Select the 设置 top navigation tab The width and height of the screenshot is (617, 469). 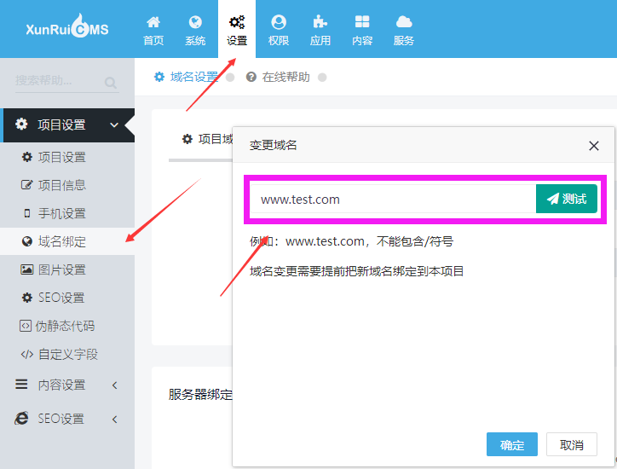237,29
